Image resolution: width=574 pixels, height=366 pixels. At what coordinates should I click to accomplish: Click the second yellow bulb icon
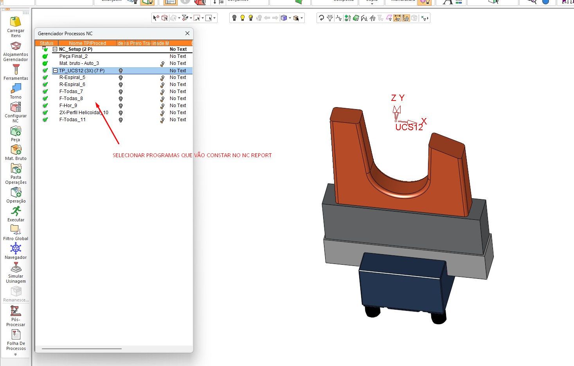(250, 18)
